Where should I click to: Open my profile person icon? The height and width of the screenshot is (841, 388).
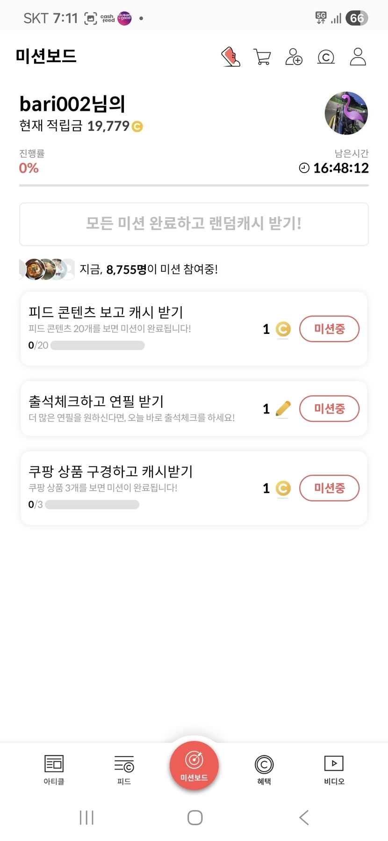click(x=358, y=57)
